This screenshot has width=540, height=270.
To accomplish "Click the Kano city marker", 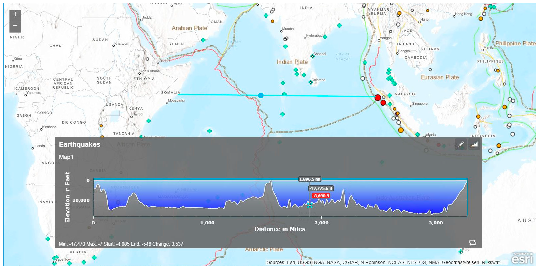I will tap(13, 61).
